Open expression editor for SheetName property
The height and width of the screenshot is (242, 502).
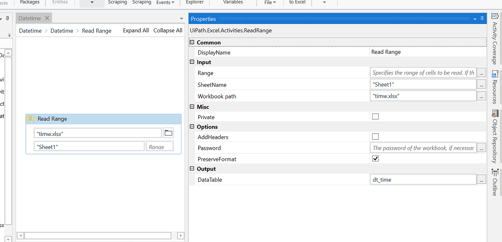481,84
